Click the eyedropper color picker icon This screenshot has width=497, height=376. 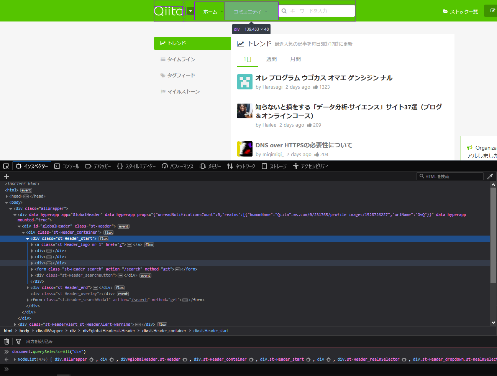click(490, 176)
